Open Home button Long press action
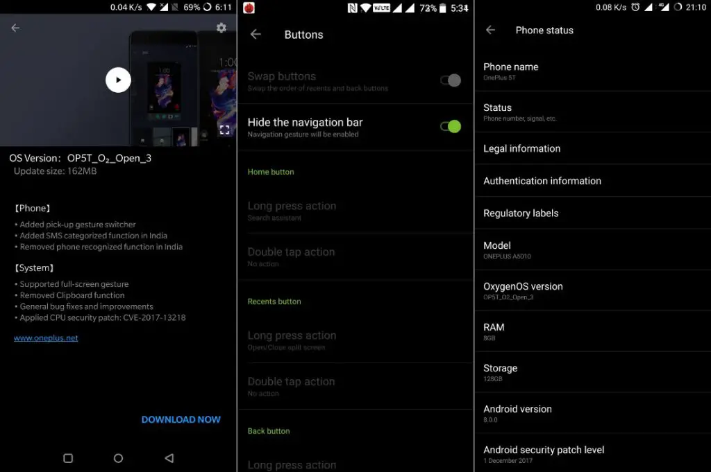This screenshot has height=472, width=711. coord(355,211)
